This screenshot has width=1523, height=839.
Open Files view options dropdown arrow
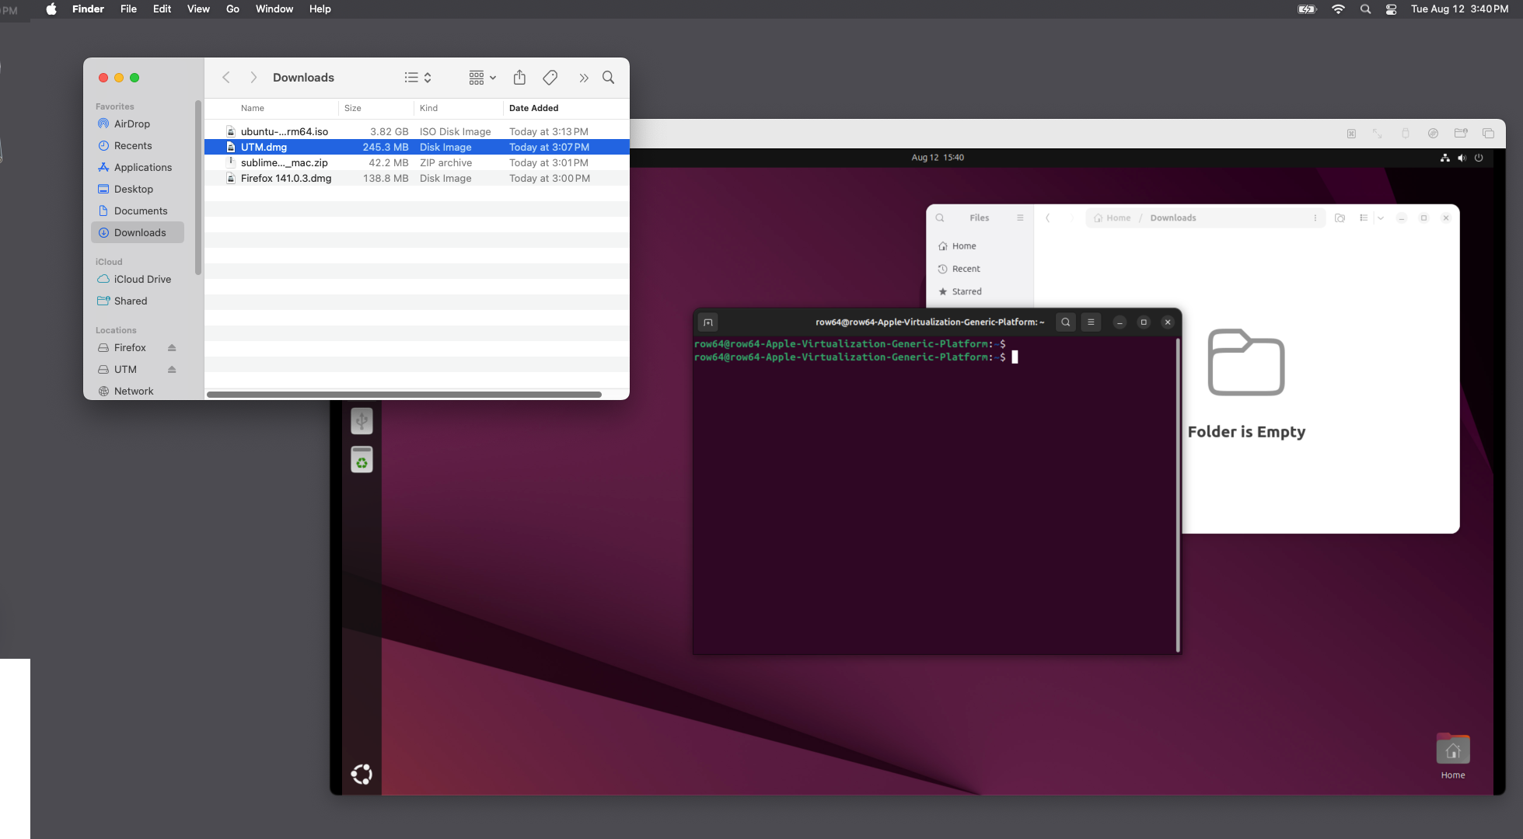(x=1381, y=218)
